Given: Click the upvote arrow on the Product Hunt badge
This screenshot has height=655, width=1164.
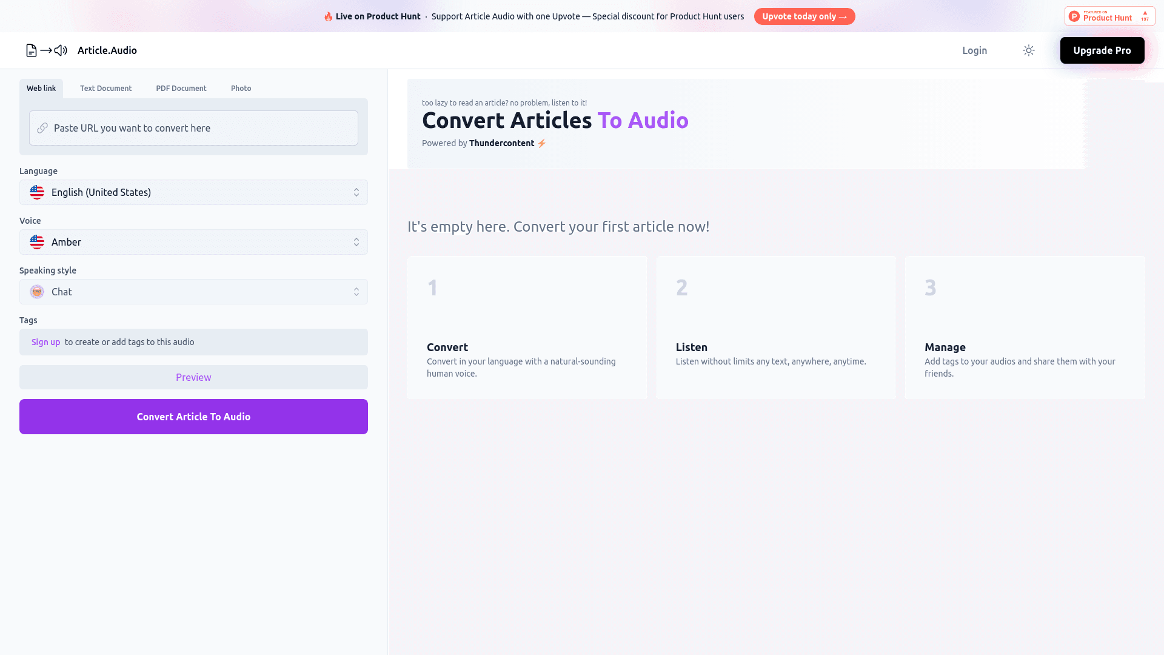Looking at the screenshot, I should 1145,13.
